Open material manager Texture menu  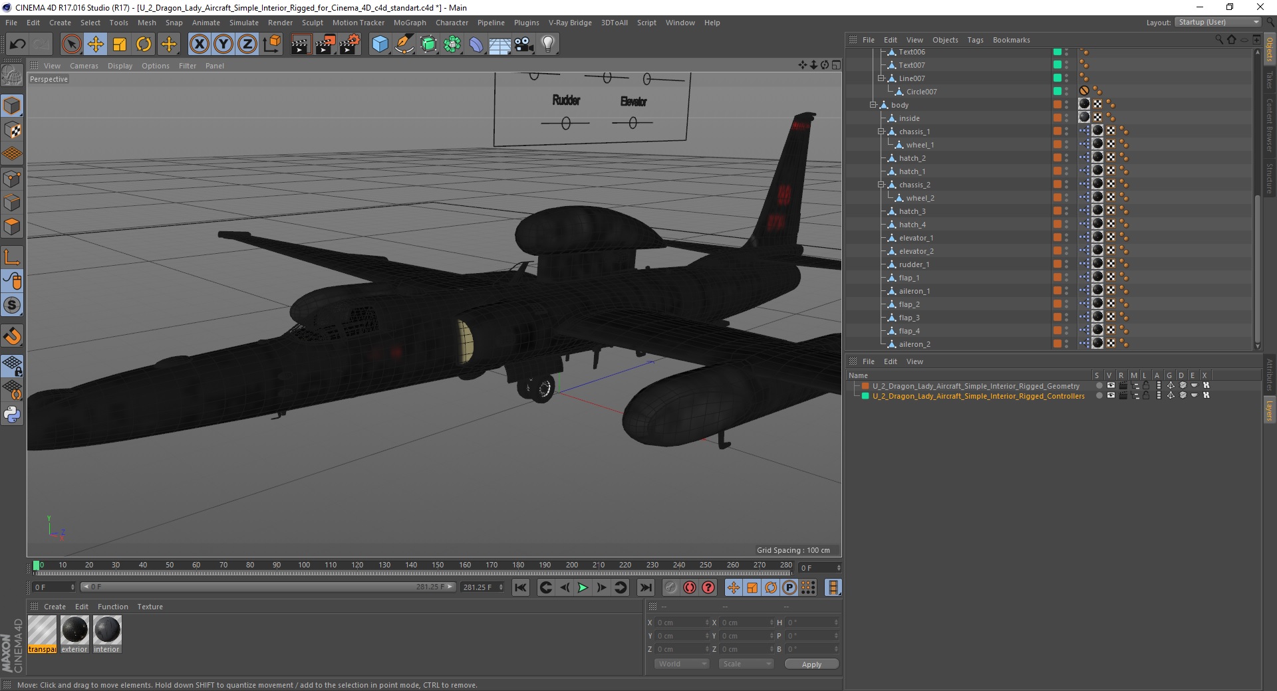click(x=150, y=607)
